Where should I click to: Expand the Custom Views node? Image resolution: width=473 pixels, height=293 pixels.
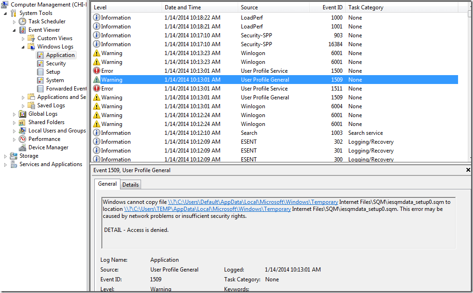pos(23,38)
